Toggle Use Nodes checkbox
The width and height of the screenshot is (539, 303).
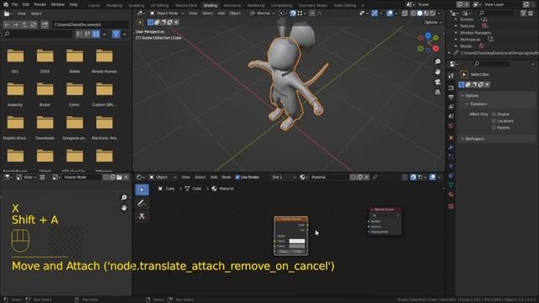[x=237, y=178]
